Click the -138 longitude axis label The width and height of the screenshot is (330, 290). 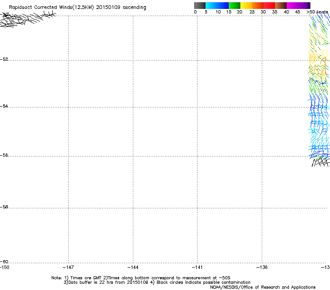262,267
